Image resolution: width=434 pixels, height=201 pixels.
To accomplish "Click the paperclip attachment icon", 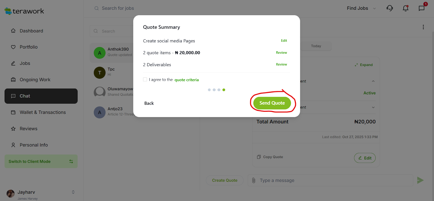I will (x=254, y=180).
